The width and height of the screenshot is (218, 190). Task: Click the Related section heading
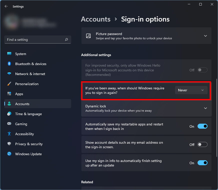click(87, 182)
